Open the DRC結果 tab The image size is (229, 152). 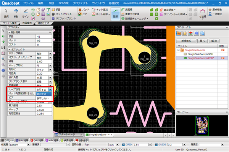point(37,141)
